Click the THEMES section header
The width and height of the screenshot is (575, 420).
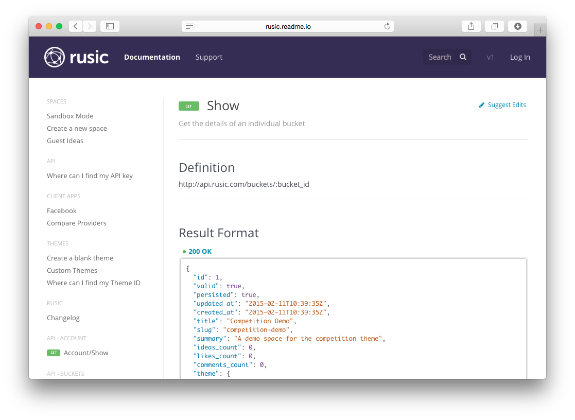(x=58, y=243)
